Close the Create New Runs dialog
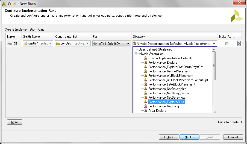247x144 pixels. [x=239, y=2]
